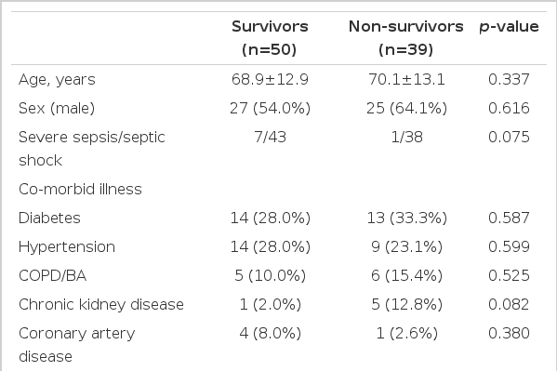Click the 68.9±12.9 survivors age value
This screenshot has height=371, width=557.
click(270, 79)
